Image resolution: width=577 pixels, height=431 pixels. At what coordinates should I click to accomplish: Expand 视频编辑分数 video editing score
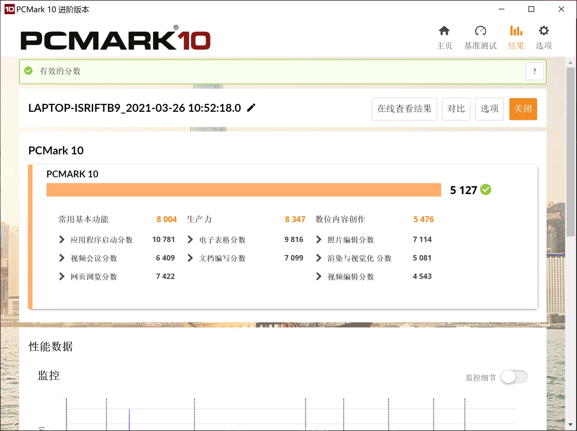pos(319,276)
